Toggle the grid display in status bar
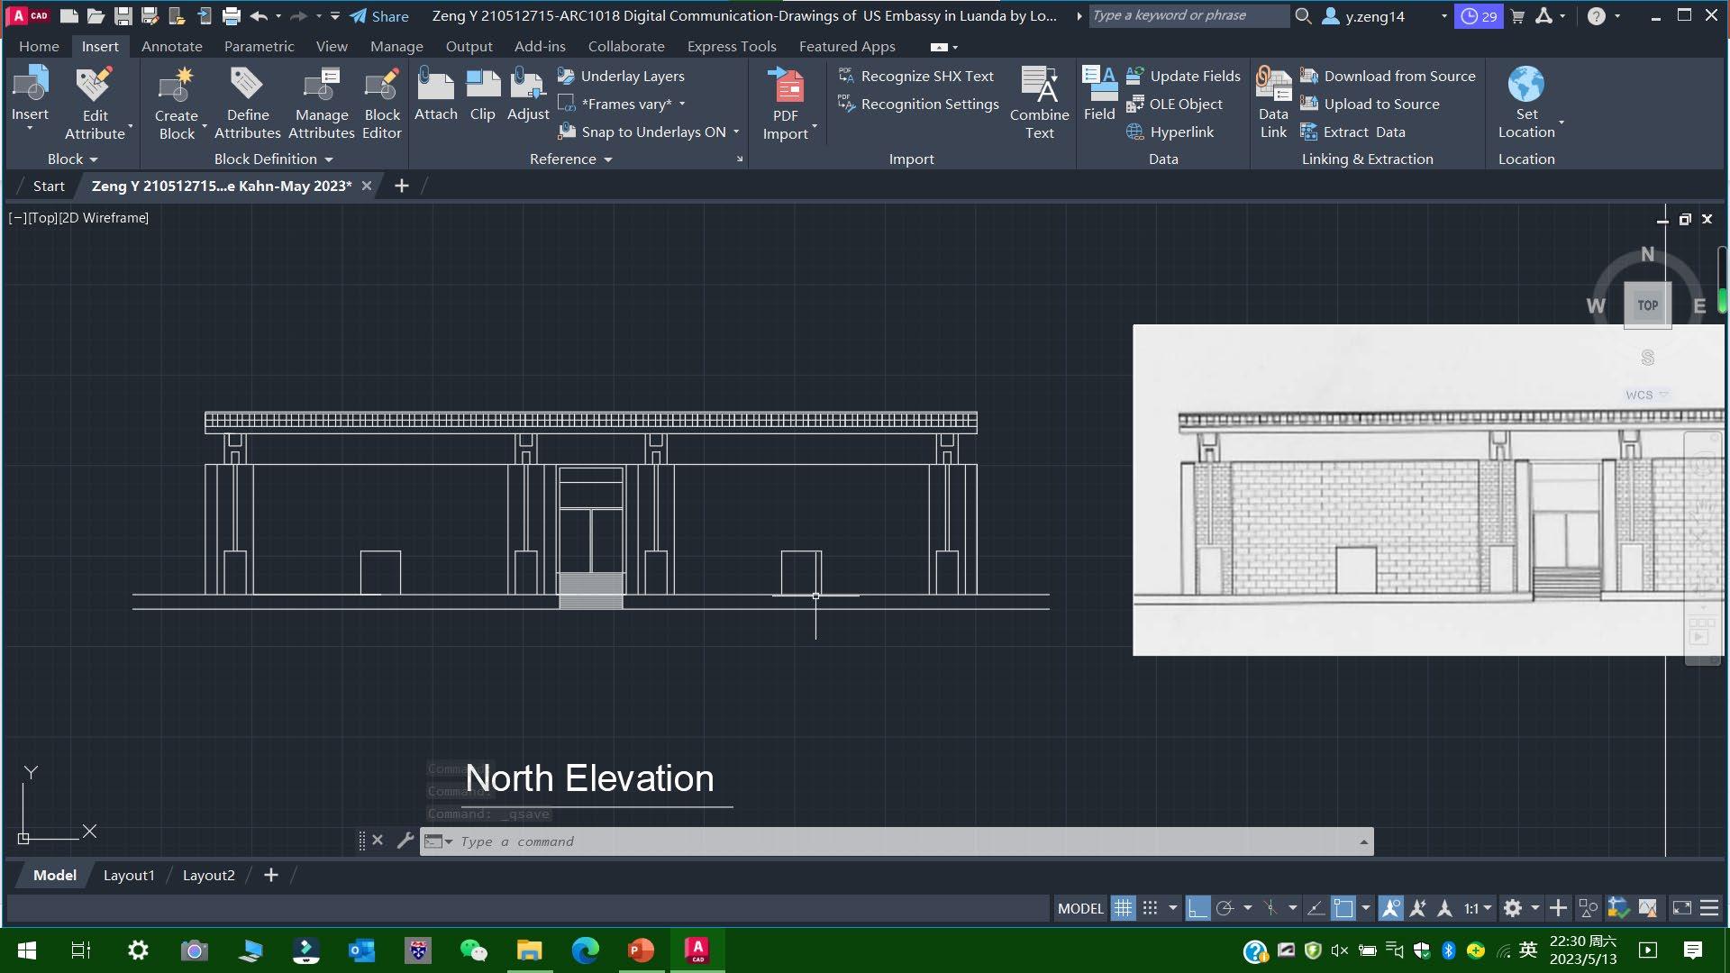Image resolution: width=1730 pixels, height=973 pixels. click(1123, 908)
